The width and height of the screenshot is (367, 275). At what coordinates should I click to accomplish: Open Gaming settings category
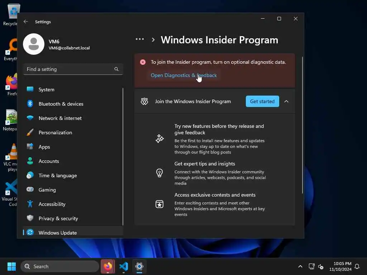73,190
